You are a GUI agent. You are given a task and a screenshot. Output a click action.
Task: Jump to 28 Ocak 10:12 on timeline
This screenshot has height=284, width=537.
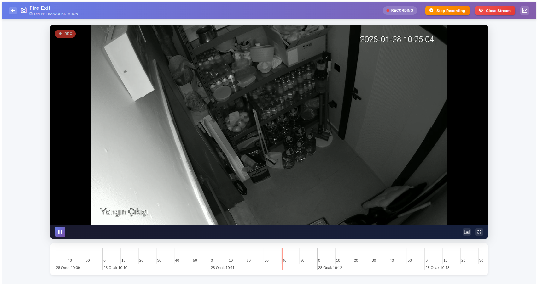click(x=330, y=268)
